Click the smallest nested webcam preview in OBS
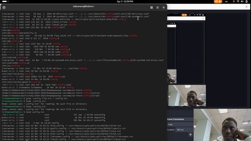 (172, 76)
